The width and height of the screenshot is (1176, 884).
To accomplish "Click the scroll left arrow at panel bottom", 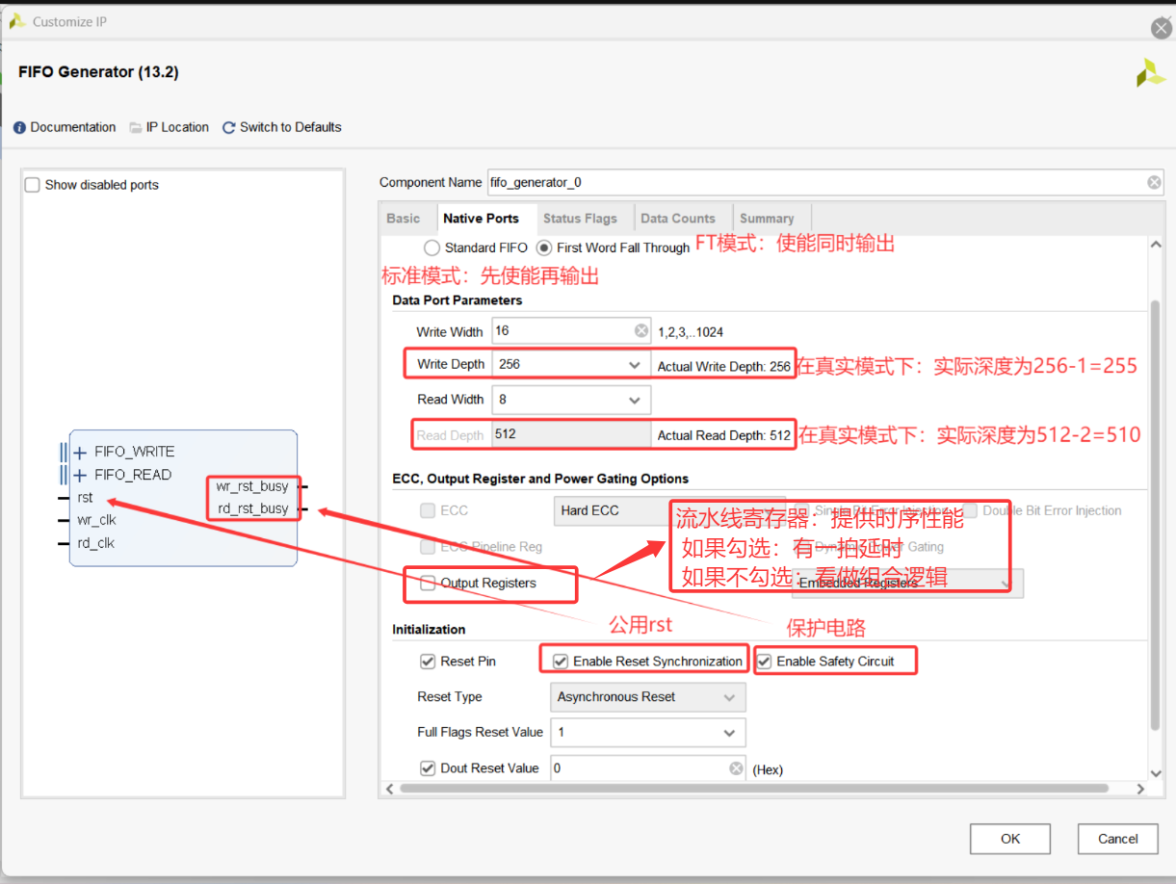I will pyautogui.click(x=389, y=789).
